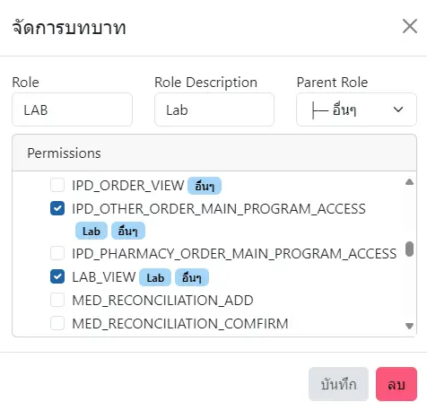Click the permissions list scroll up arrow
Viewport: 427px width, 411px height.
point(409,182)
